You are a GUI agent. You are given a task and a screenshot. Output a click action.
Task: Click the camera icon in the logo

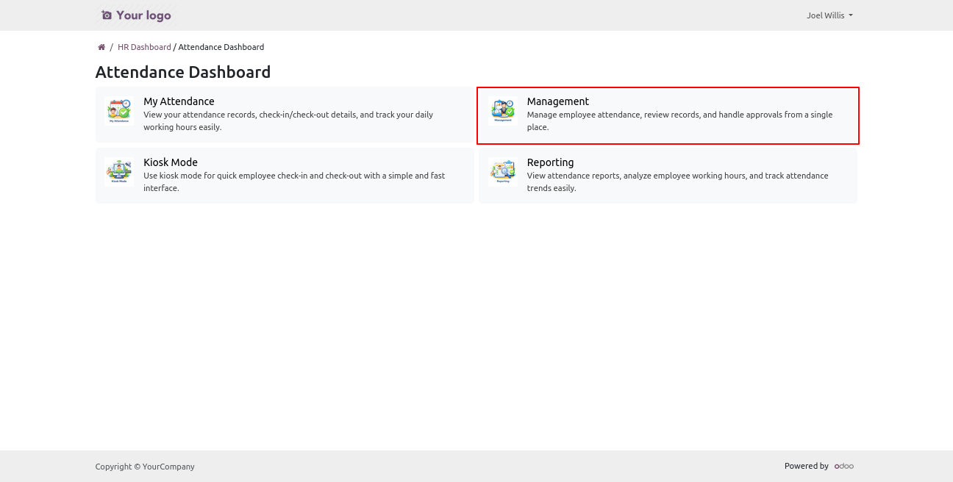[107, 15]
